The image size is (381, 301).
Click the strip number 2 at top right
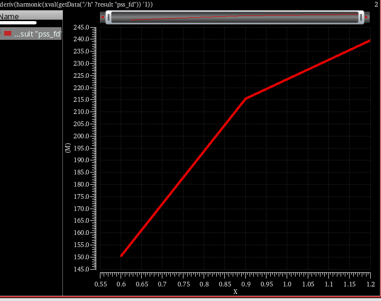point(376,4)
